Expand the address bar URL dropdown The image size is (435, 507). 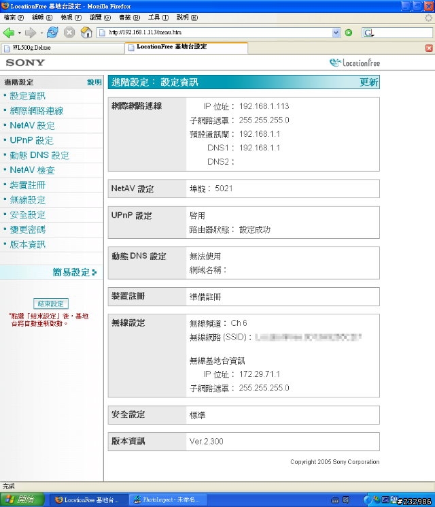336,33
